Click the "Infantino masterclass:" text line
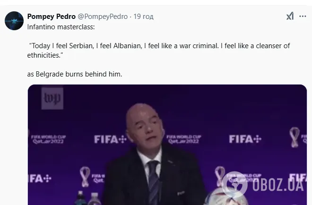This screenshot has width=312, height=205. coord(61,27)
